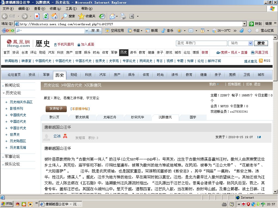Click the Print icon in browser toolbar
The image size is (278, 208).
(x=122, y=16)
